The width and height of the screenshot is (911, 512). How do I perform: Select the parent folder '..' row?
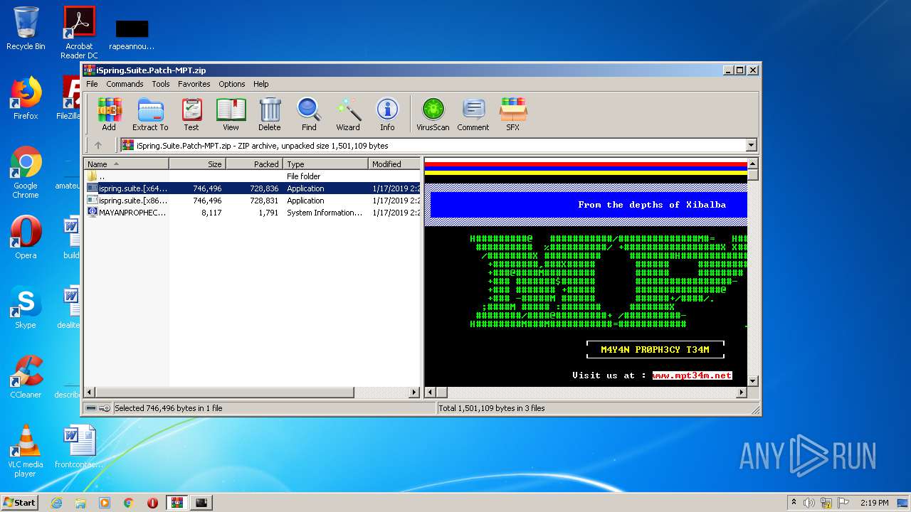(x=253, y=176)
